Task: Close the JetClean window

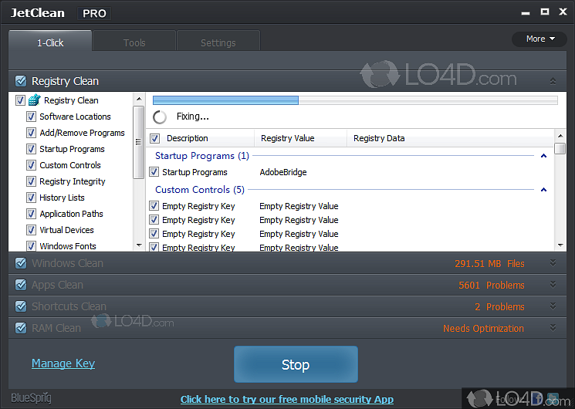Action: click(x=563, y=12)
